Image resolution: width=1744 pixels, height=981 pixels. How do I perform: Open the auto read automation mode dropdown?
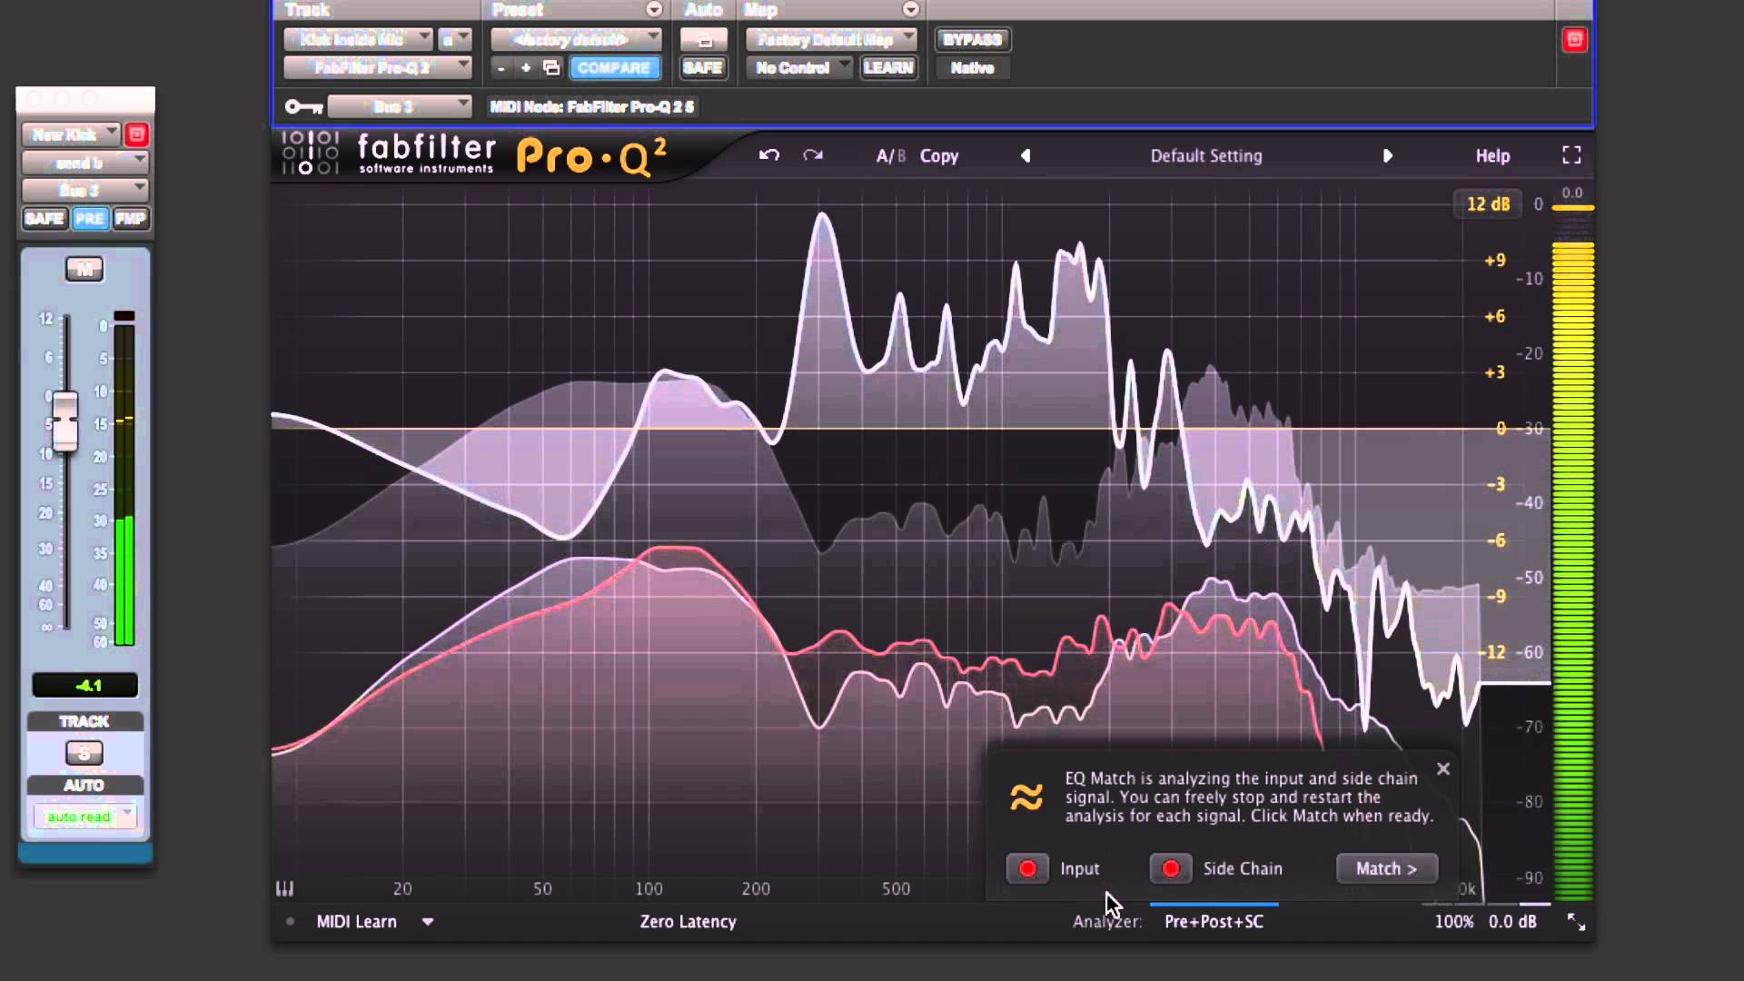[x=84, y=817]
